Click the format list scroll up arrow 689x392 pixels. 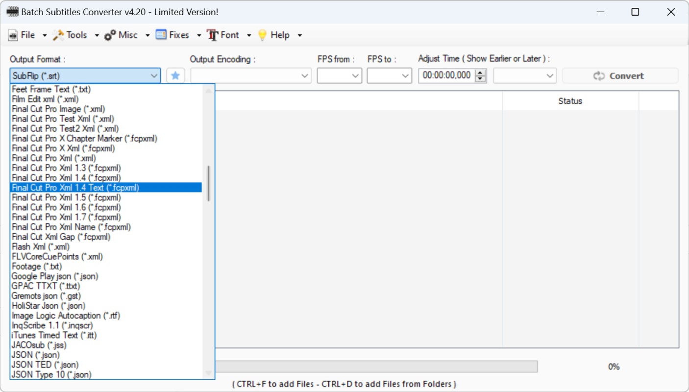[x=209, y=90]
